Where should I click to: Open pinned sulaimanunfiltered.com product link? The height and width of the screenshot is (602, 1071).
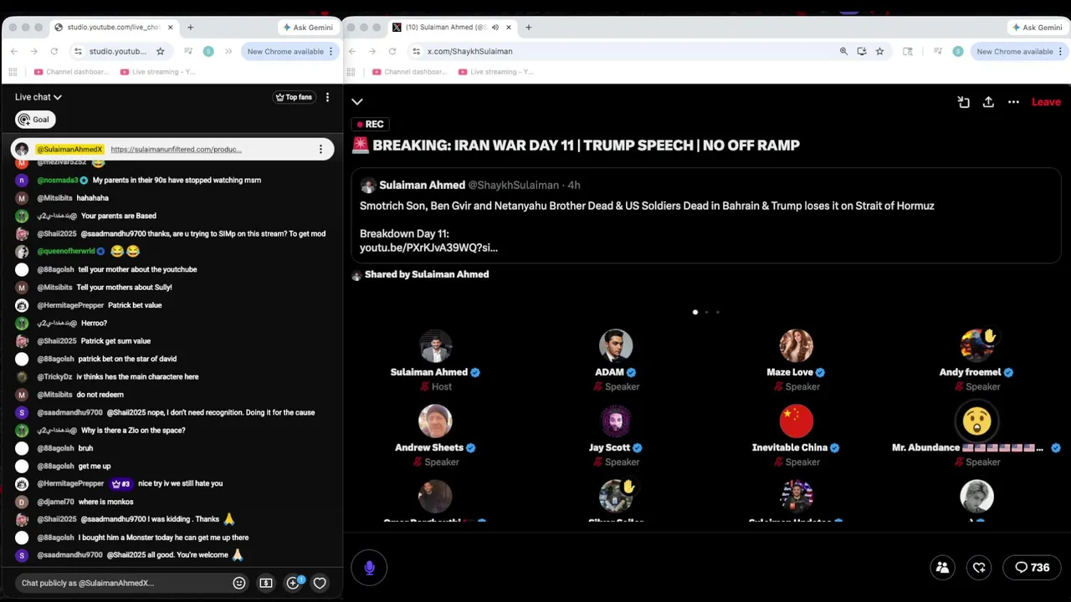176,150
